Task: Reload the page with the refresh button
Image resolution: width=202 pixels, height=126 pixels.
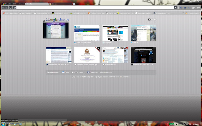Action: [x=10, y=8]
